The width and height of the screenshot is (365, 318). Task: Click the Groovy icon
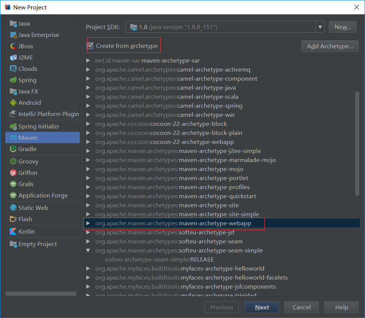[x=13, y=161]
